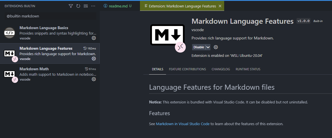Follow the Markdown in Visual Studio Code link
This screenshot has width=332, height=138.
[x=183, y=124]
